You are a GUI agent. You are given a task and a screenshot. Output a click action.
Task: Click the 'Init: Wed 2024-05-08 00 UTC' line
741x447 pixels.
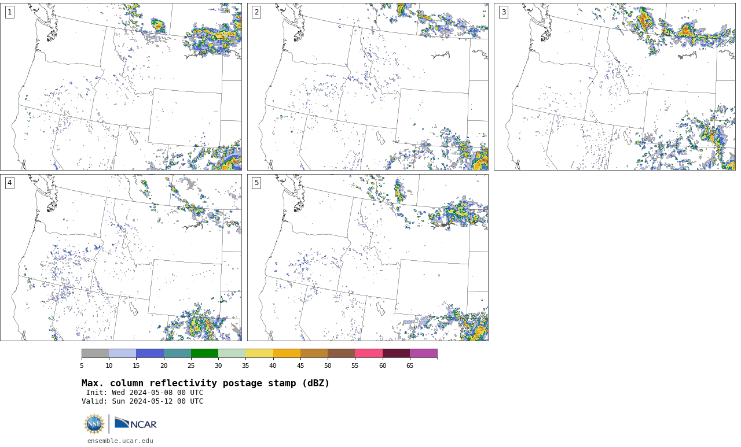(145, 393)
